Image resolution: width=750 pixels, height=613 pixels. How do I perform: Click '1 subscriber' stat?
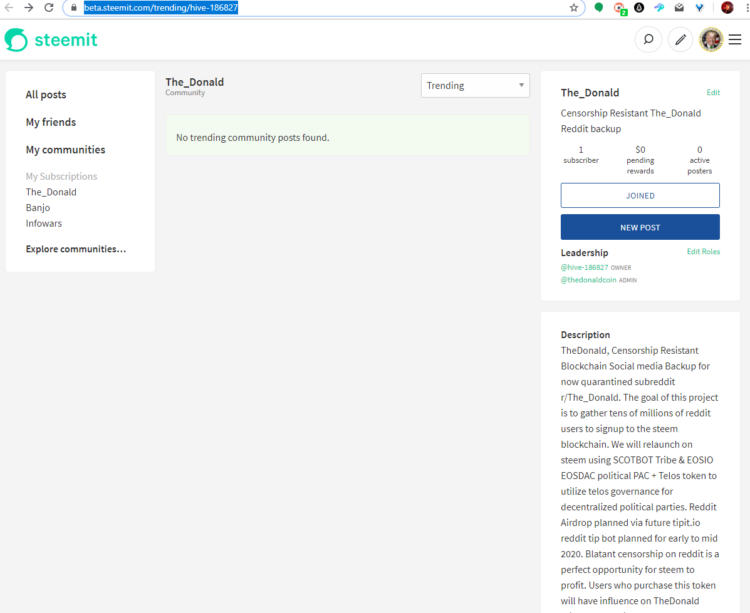[x=581, y=155]
